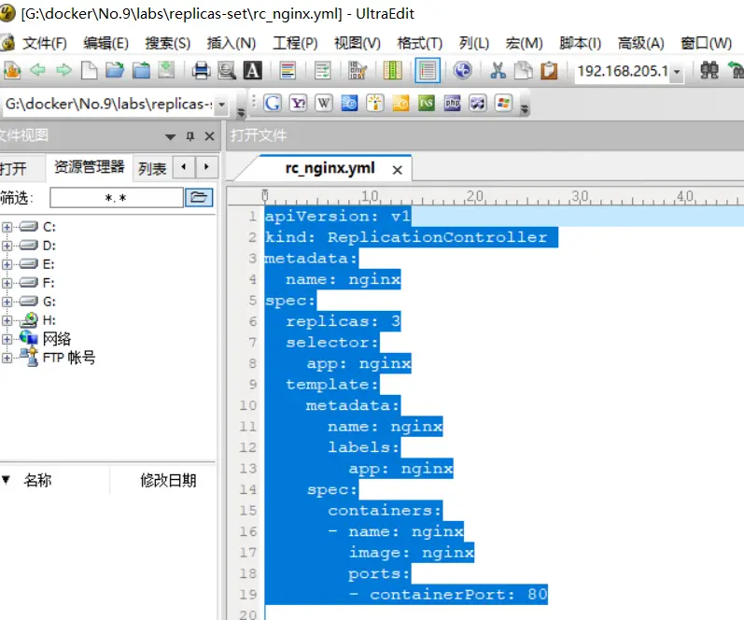Open the 宏(M) menu
The height and width of the screenshot is (620, 744).
click(524, 43)
